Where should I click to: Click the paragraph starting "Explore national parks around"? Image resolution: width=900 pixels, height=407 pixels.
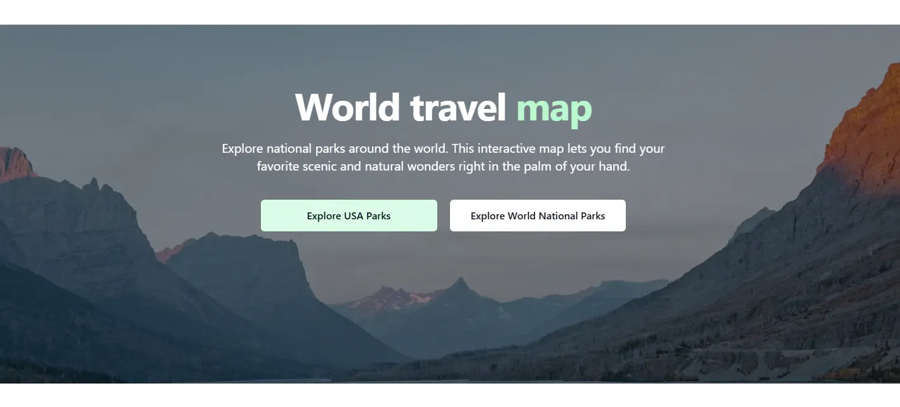tap(443, 158)
